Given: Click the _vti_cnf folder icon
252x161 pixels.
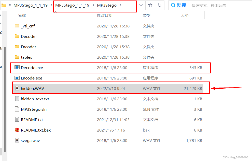Looking at the screenshot, I should click(x=17, y=26).
